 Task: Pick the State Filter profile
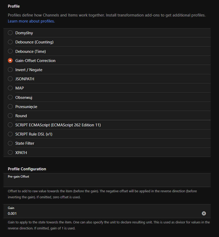(10, 143)
